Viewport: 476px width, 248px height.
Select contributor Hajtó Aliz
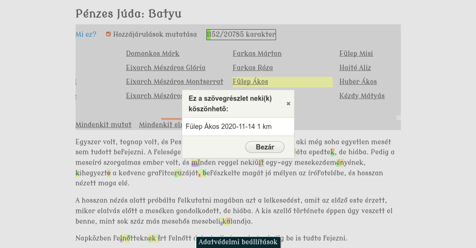(355, 67)
